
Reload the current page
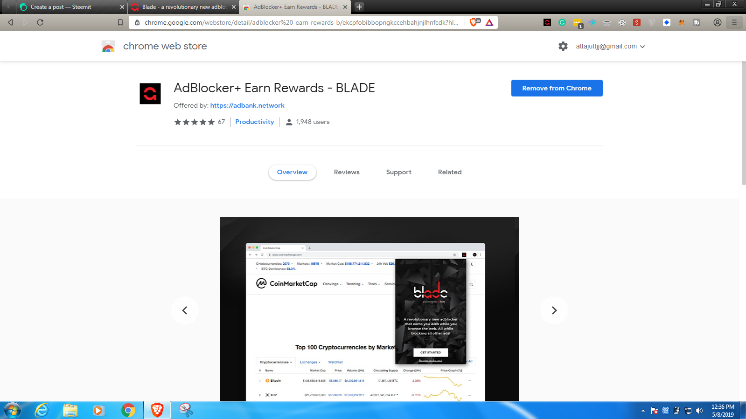pyautogui.click(x=40, y=22)
